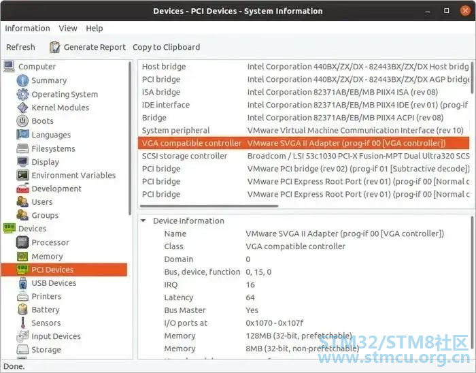Open the Processor chip icon
The width and height of the screenshot is (476, 373).
[x=22, y=242]
